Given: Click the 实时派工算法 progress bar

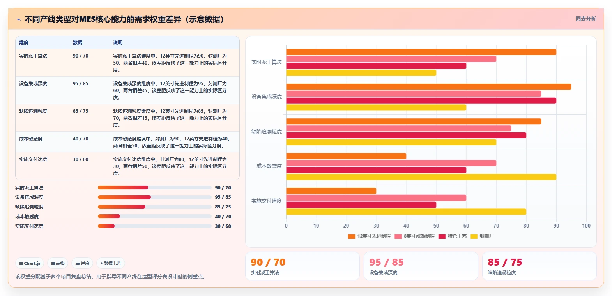Looking at the screenshot, I should tap(155, 187).
